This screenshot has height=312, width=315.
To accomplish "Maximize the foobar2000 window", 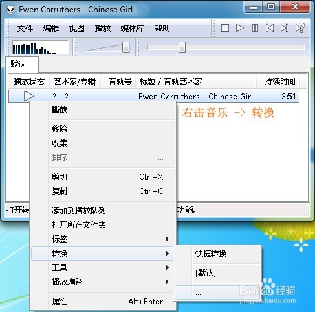I will tap(271, 7).
